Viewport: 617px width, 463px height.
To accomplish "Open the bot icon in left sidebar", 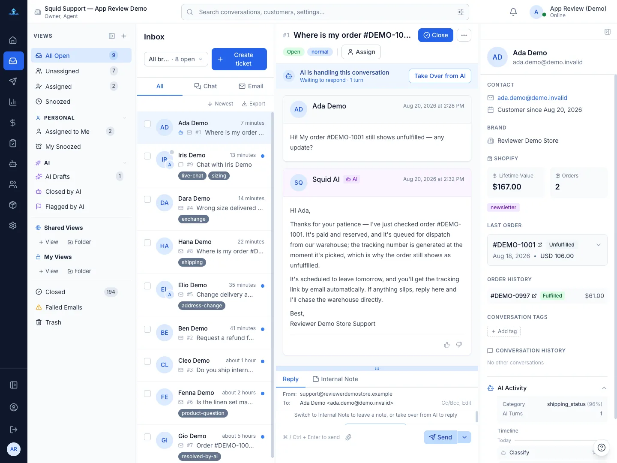I will (x=13, y=164).
